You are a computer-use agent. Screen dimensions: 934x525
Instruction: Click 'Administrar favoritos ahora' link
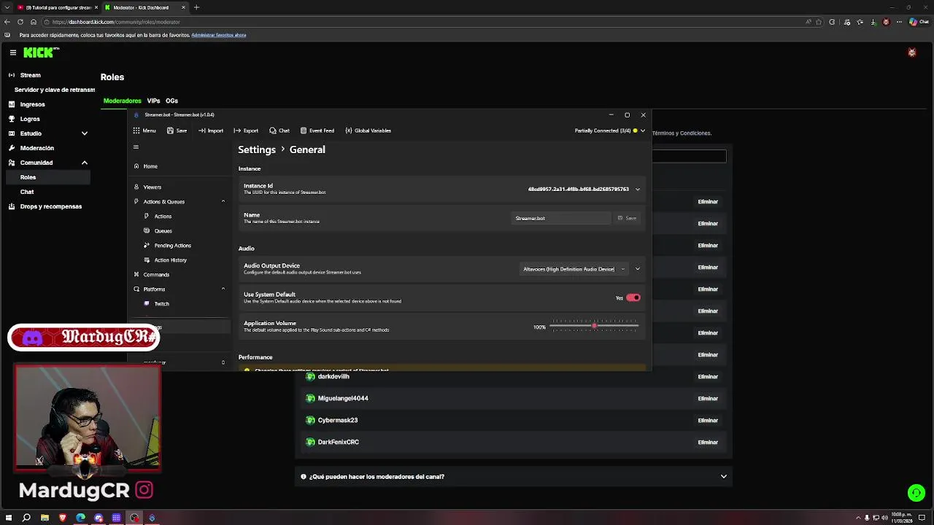tap(218, 35)
